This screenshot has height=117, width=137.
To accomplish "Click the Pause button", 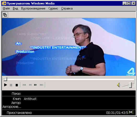I will coord(11,85).
